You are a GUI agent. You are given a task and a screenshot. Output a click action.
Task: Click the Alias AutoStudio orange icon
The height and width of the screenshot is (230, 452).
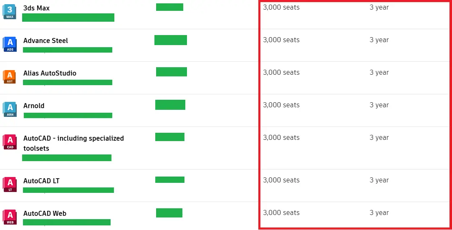[10, 77]
